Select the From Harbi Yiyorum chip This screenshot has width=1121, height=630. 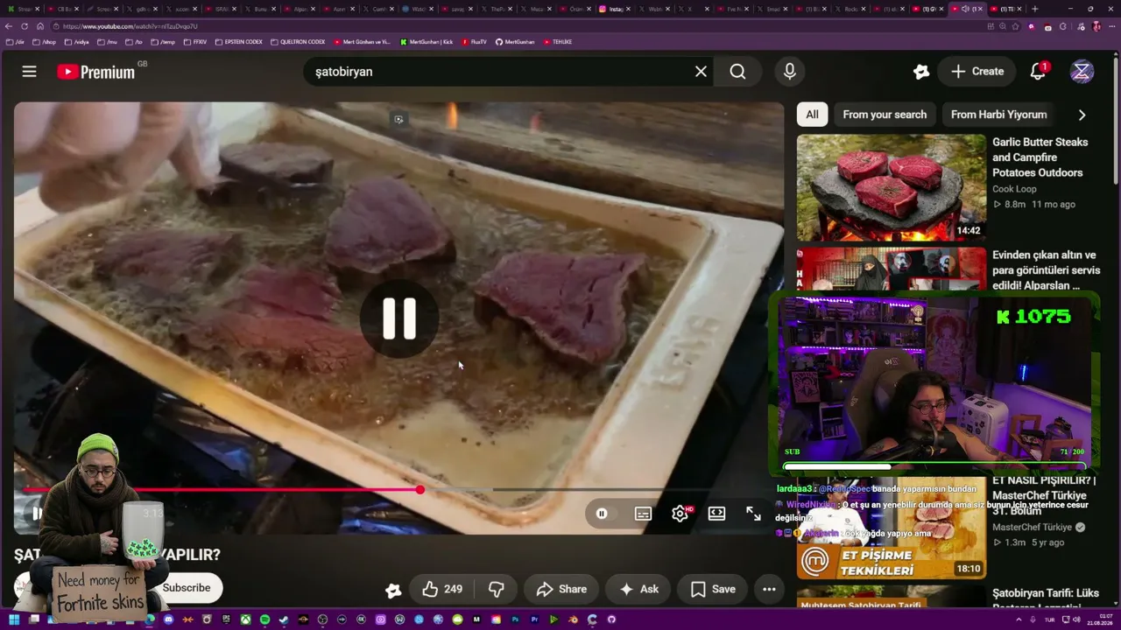coord(999,115)
